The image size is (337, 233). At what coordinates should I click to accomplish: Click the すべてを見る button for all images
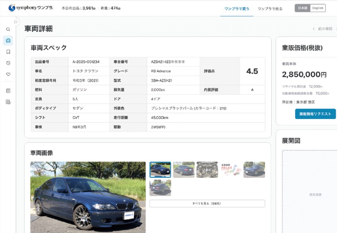(207, 203)
